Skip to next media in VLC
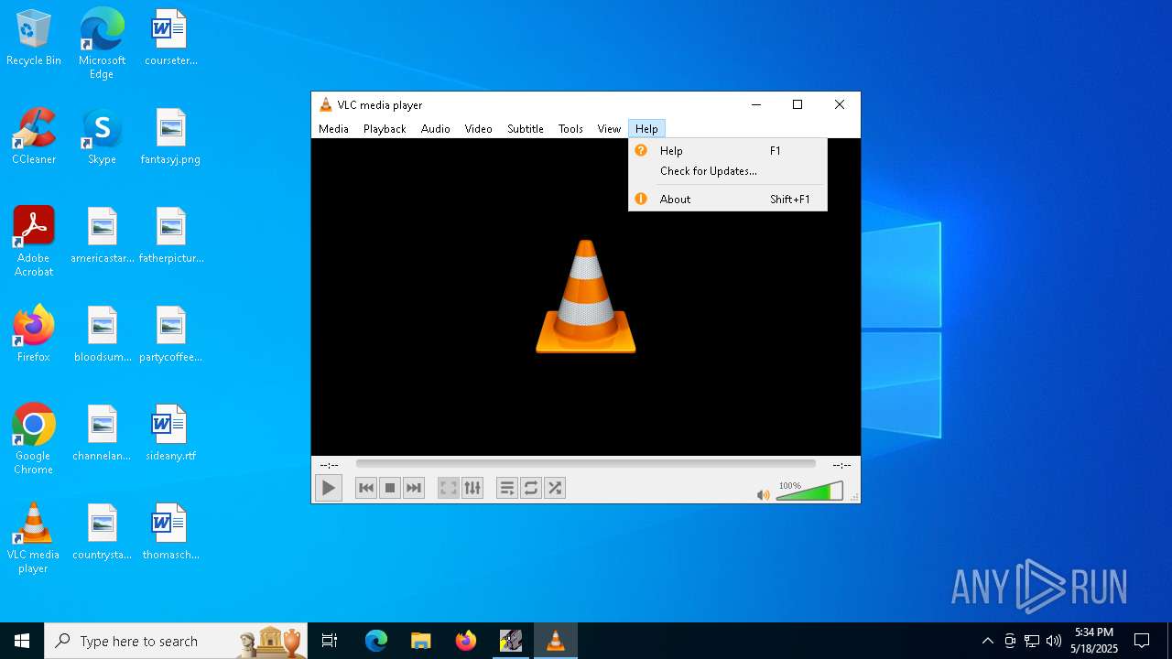1172x659 pixels. click(x=414, y=488)
